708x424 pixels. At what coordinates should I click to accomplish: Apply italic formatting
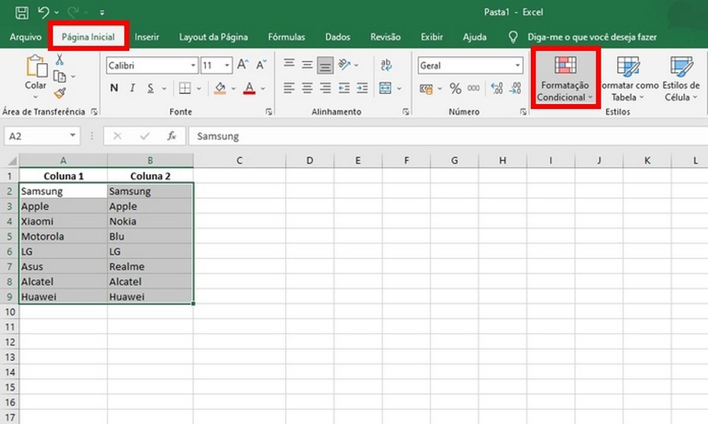pos(132,87)
